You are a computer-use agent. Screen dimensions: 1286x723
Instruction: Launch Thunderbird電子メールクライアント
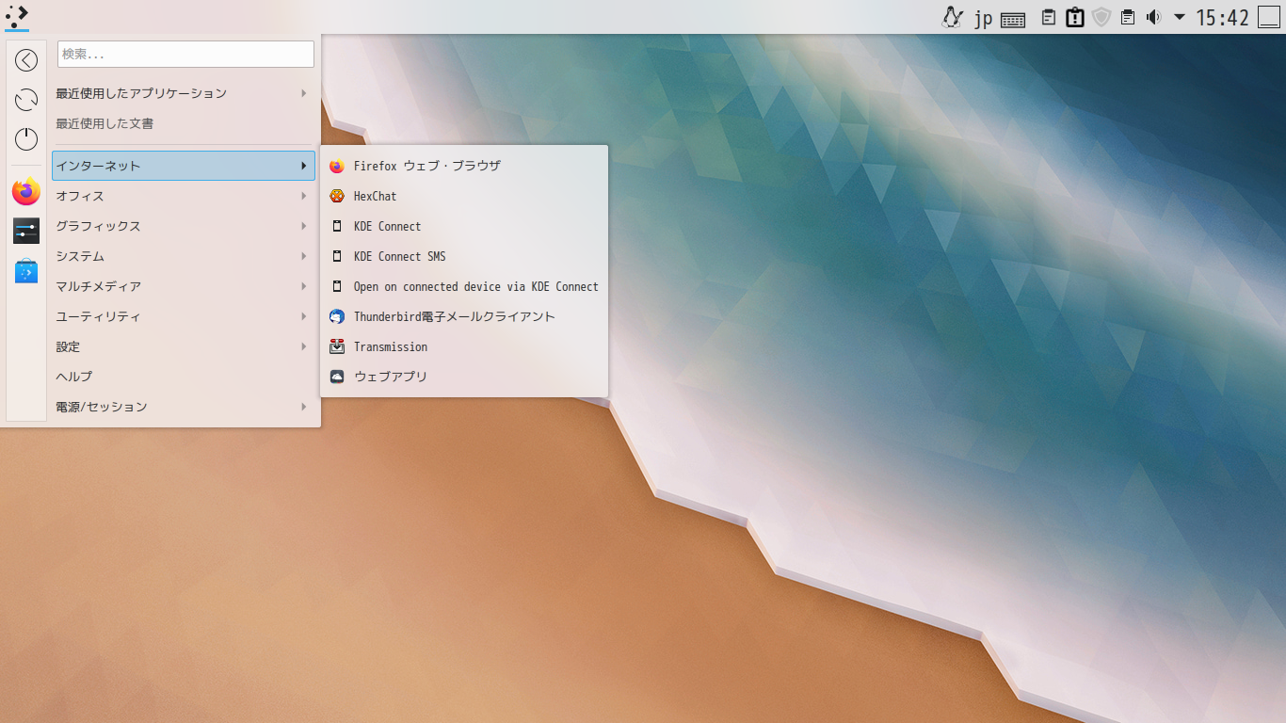pyautogui.click(x=464, y=316)
